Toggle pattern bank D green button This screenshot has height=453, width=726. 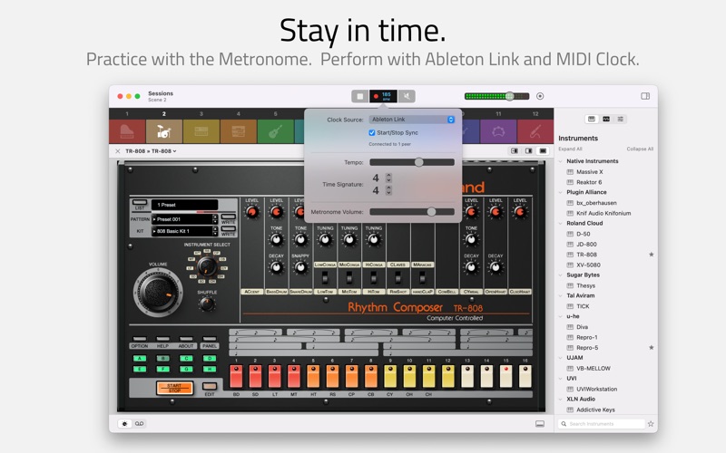coord(210,358)
